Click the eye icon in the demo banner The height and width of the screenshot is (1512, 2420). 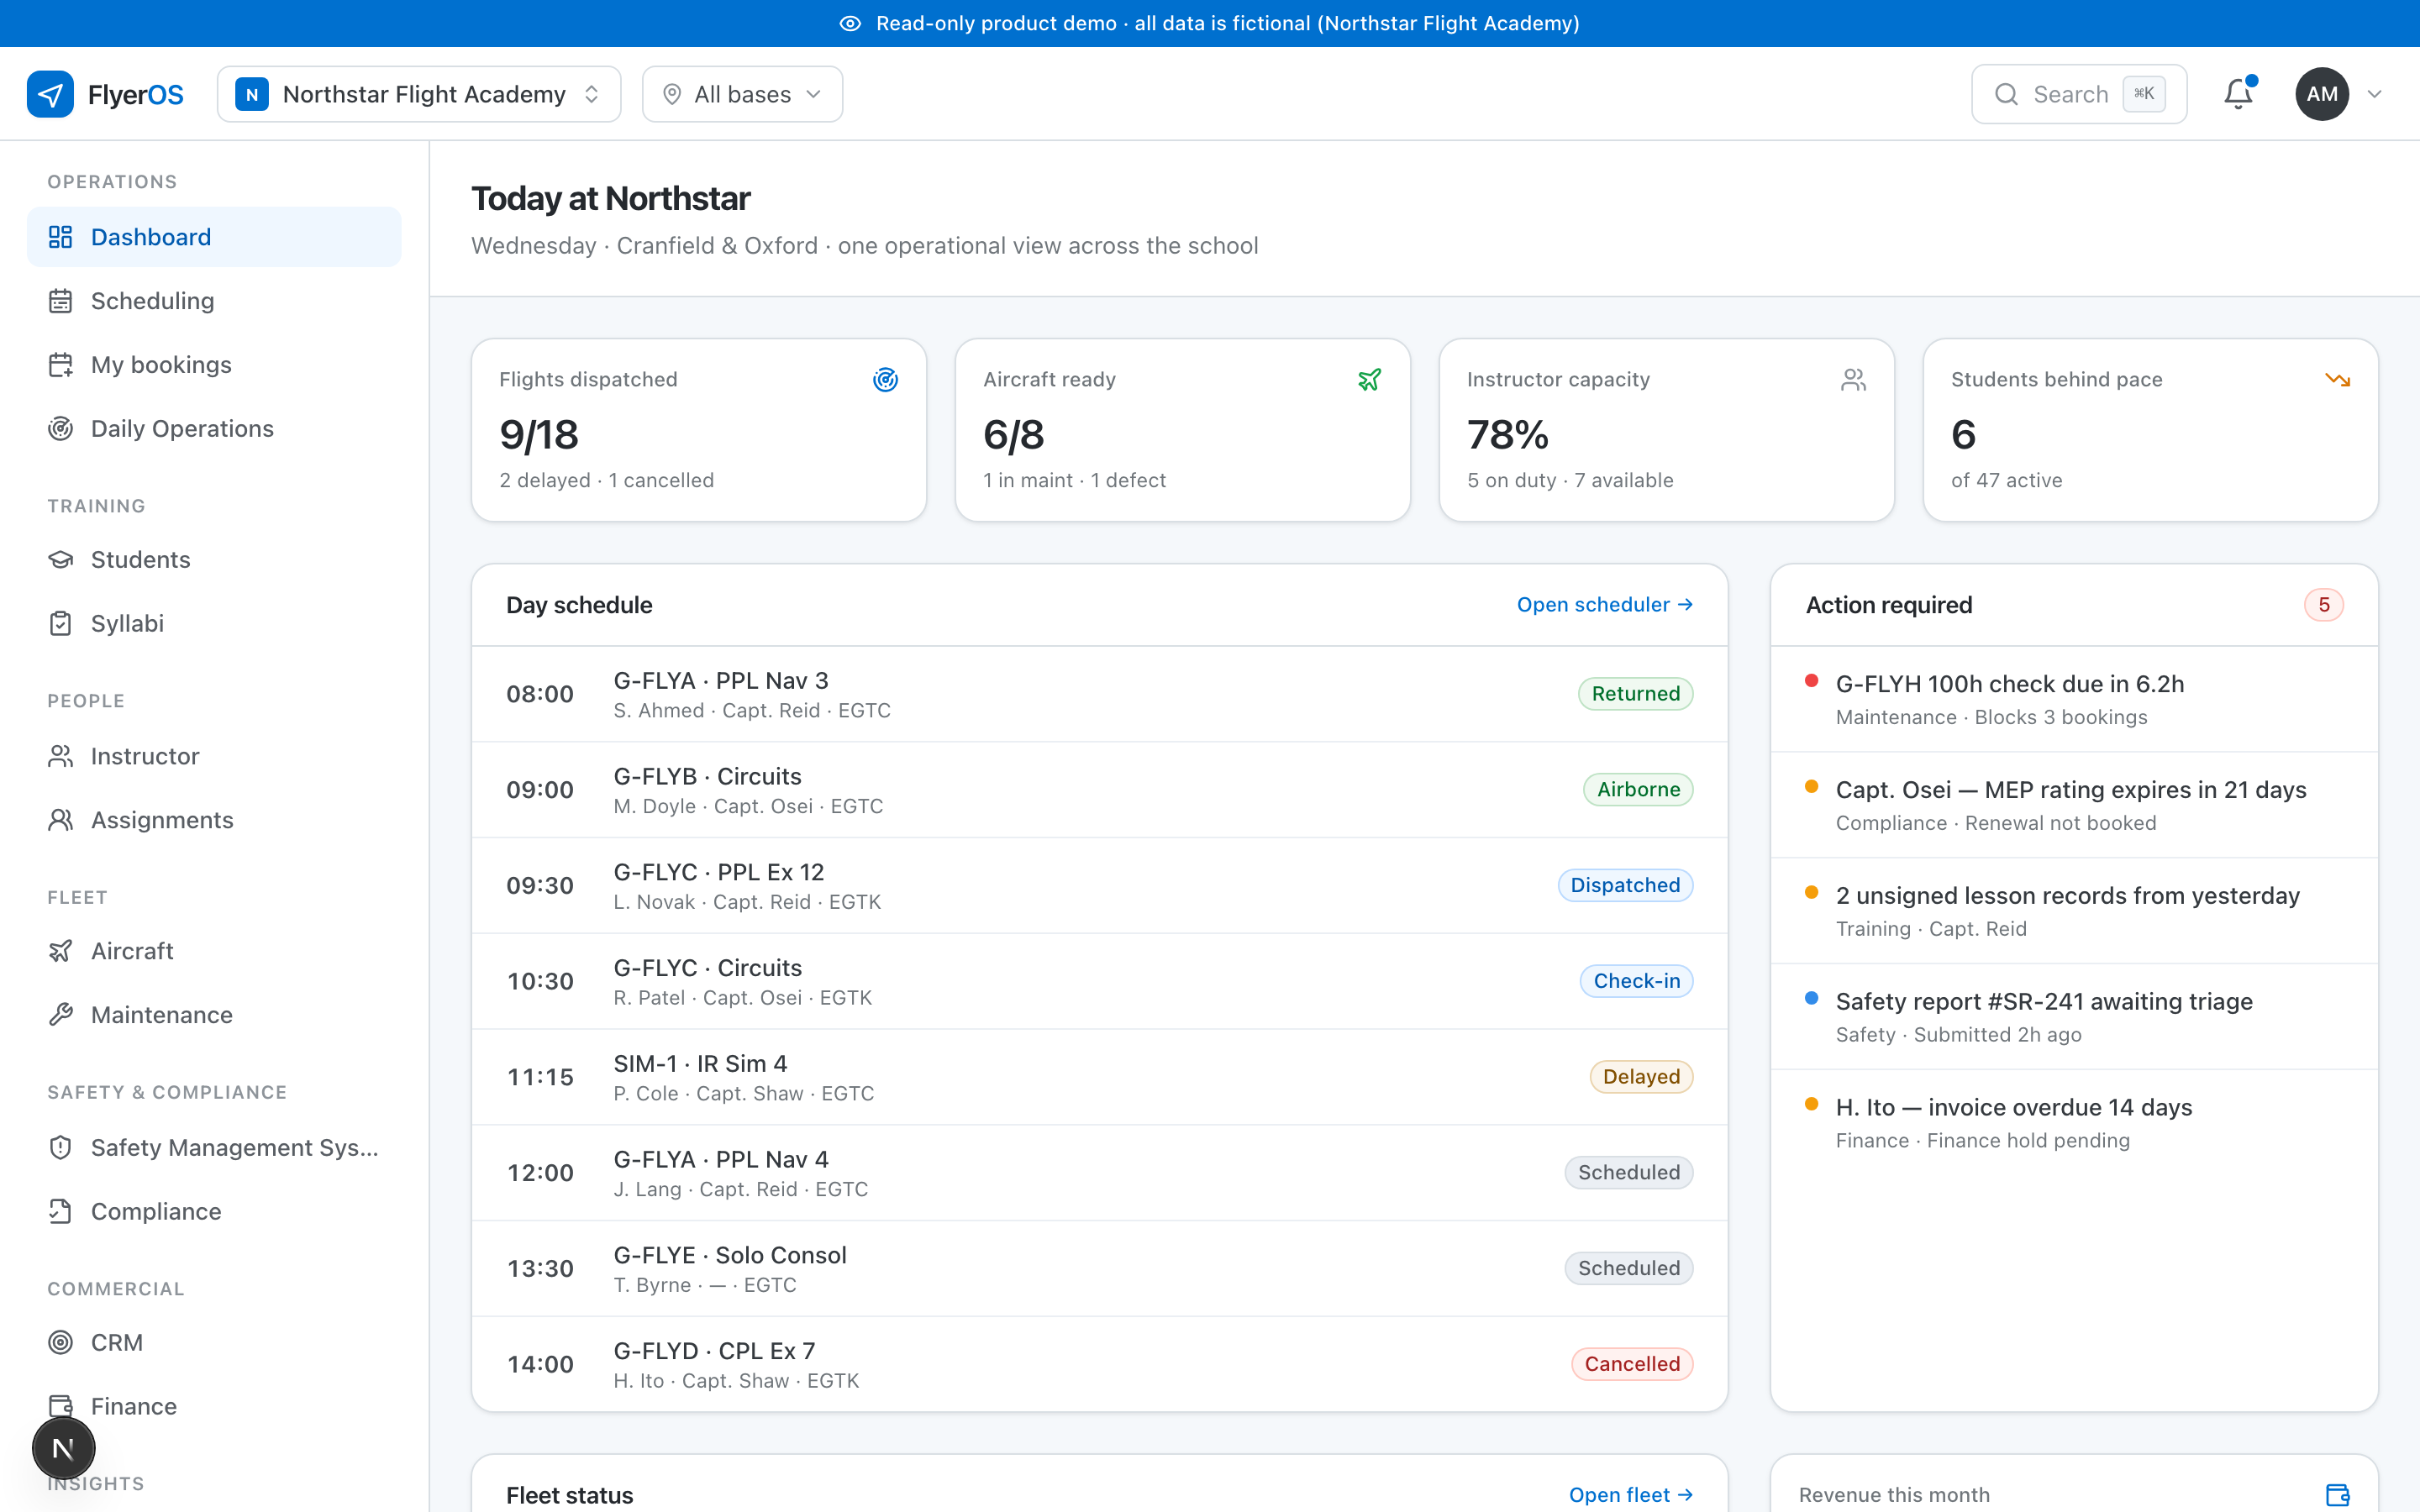point(850,23)
